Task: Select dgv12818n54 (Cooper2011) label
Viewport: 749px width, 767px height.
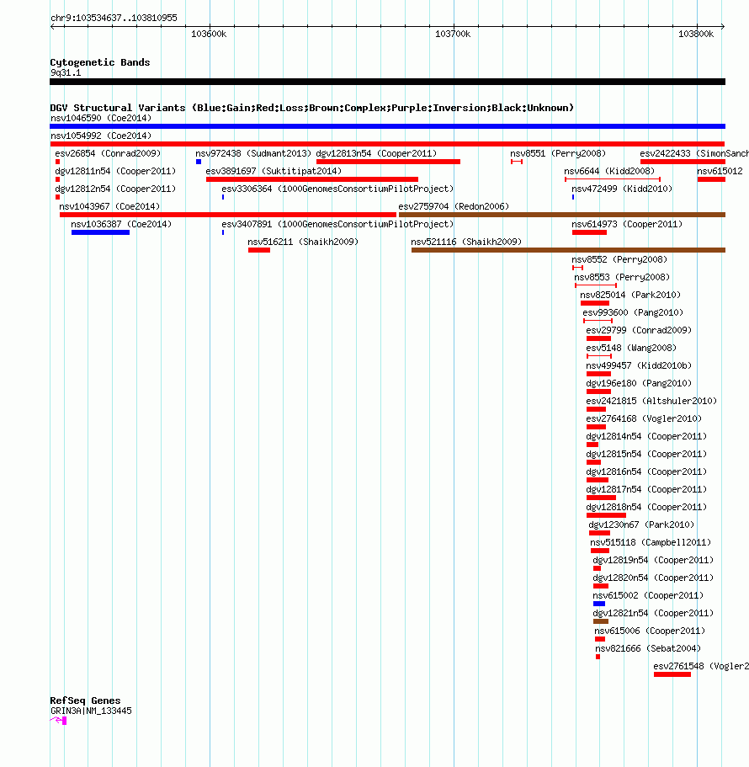Action: pyautogui.click(x=645, y=507)
